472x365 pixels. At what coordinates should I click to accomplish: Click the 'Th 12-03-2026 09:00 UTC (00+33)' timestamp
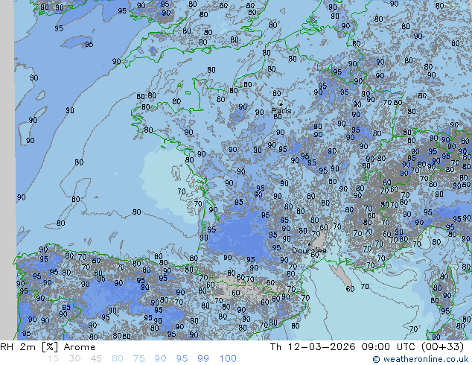click(x=367, y=347)
